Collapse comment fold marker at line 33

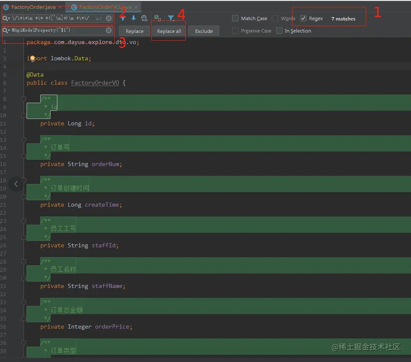tap(24, 302)
